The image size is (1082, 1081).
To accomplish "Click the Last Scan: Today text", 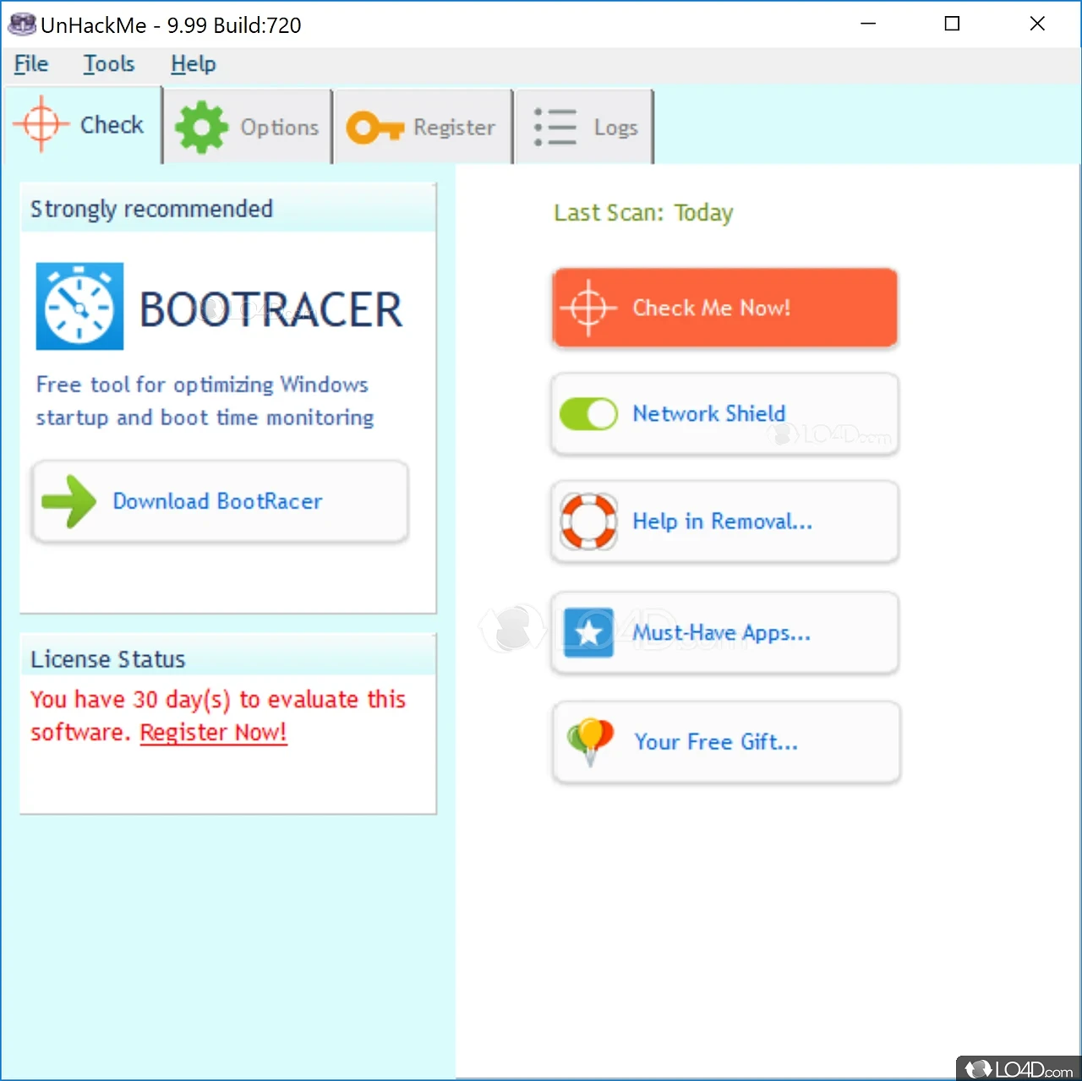I will click(x=643, y=213).
